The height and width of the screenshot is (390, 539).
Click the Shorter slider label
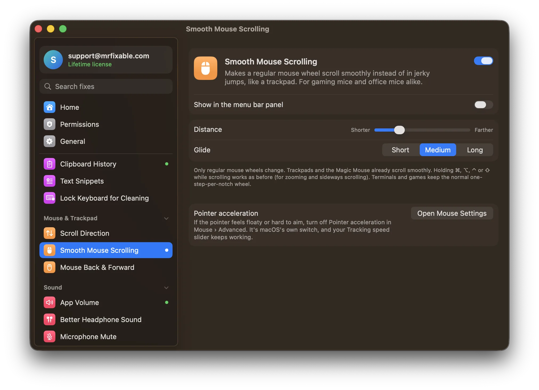[x=360, y=130]
